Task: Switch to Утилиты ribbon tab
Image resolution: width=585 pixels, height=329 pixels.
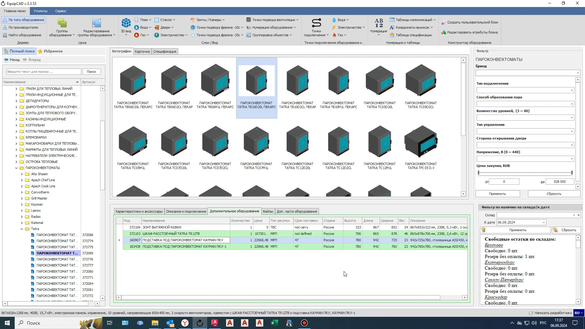Action: click(x=41, y=11)
